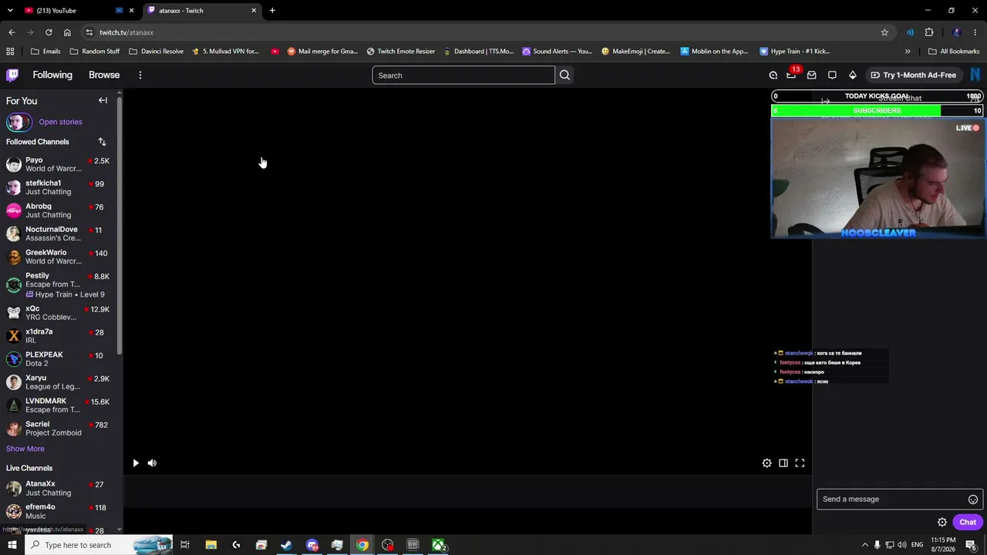Open xQc channel in sidebar
The image size is (987, 555).
click(x=59, y=313)
